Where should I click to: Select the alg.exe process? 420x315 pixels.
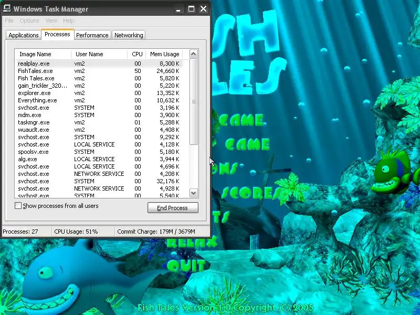(x=99, y=159)
